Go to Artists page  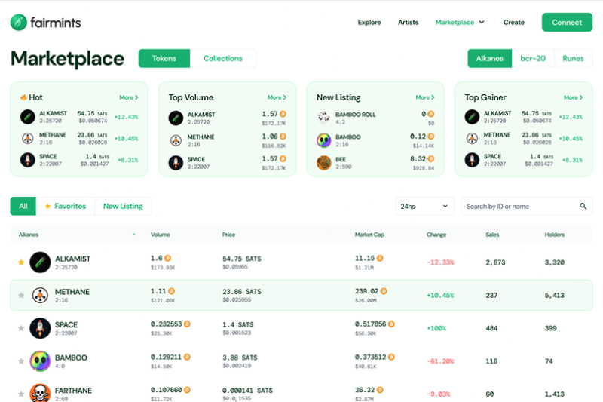pos(408,23)
